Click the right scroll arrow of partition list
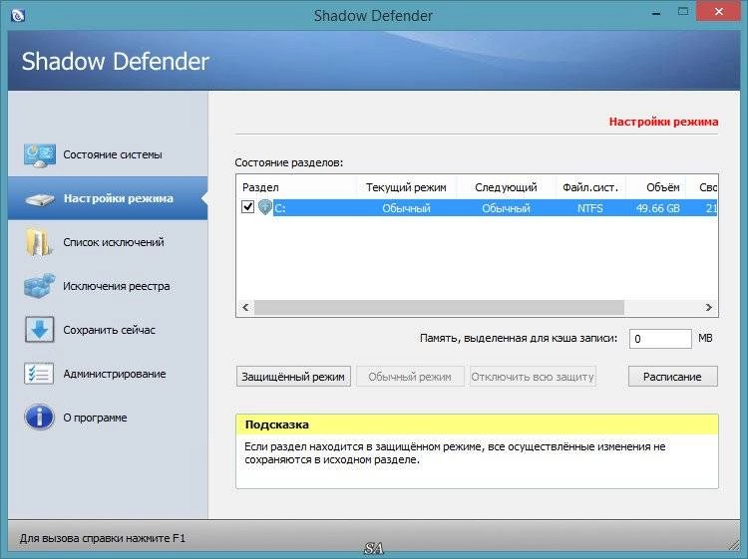748x559 pixels. coord(709,307)
